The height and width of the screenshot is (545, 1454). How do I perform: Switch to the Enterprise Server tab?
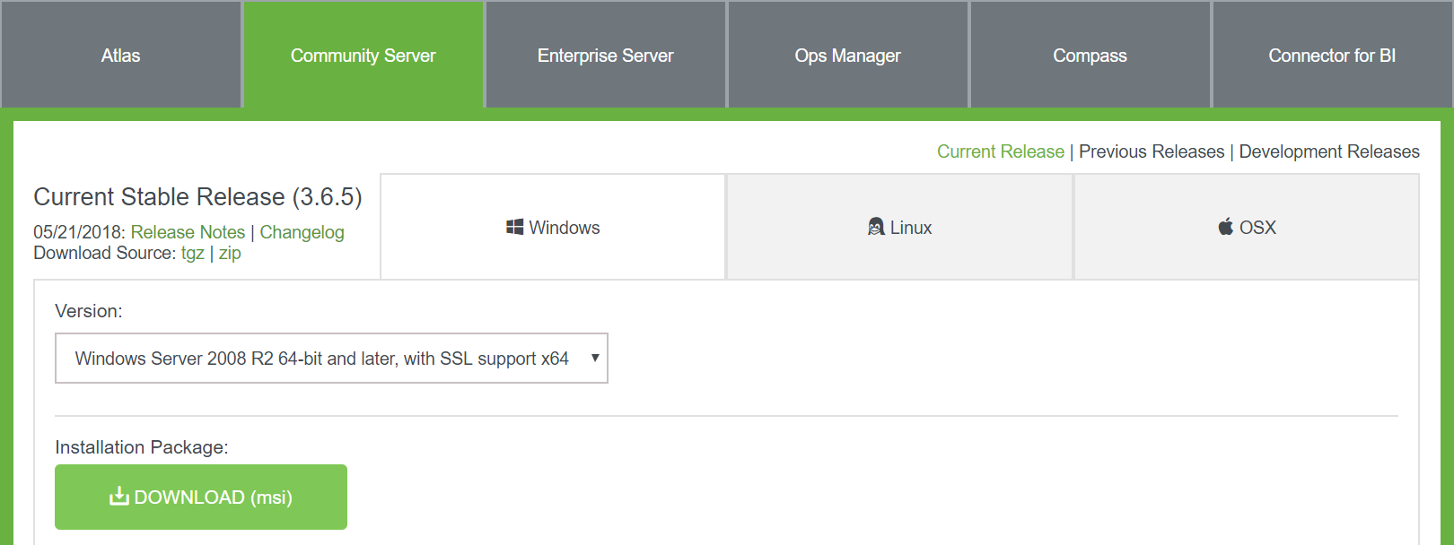tap(606, 55)
